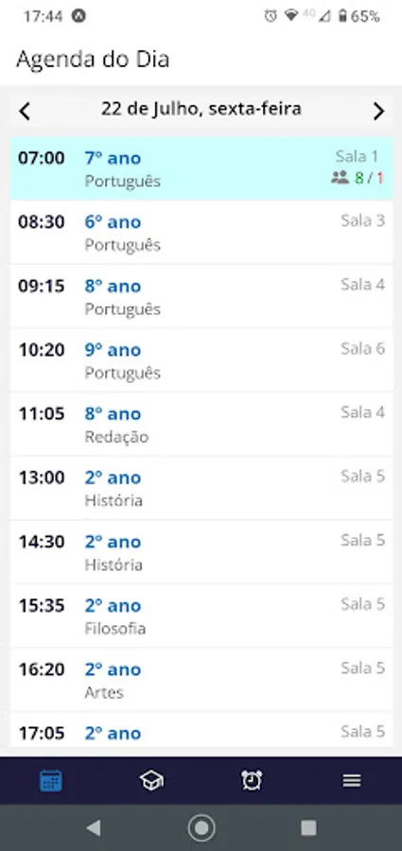The width and height of the screenshot is (402, 851).
Task: Open the 10:20 9º ano class
Action: [201, 360]
